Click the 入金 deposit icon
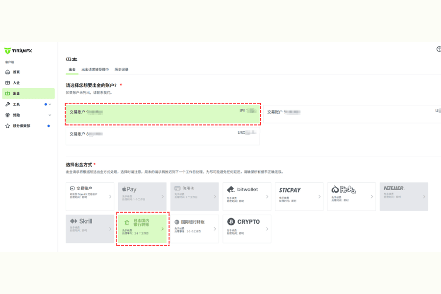 tap(7, 83)
